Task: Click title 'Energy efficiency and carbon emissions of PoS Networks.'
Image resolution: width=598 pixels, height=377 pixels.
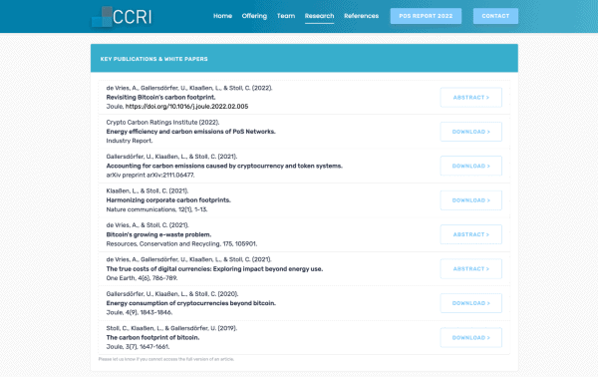Action: (190, 132)
